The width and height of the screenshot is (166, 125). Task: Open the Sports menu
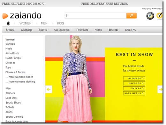coord(43,30)
